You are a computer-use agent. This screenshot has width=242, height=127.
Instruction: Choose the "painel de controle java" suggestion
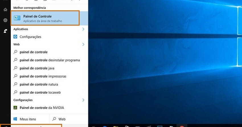49,68
